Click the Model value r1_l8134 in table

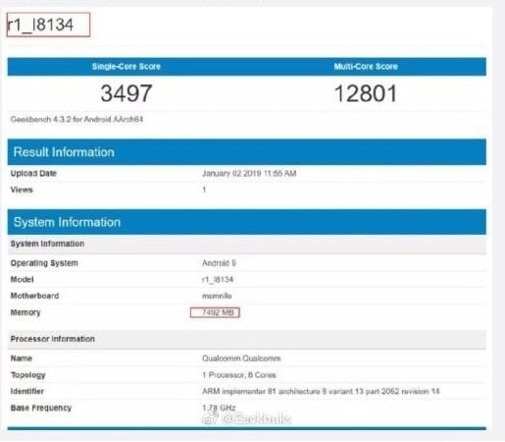218,280
